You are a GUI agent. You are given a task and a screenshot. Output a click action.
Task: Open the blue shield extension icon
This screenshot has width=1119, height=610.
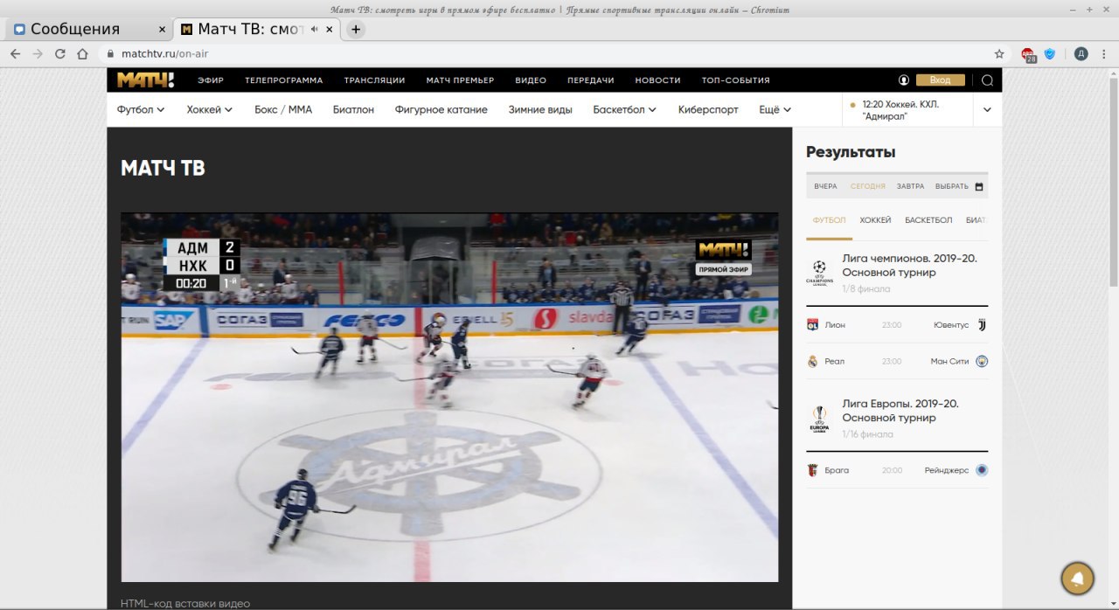[x=1050, y=53]
